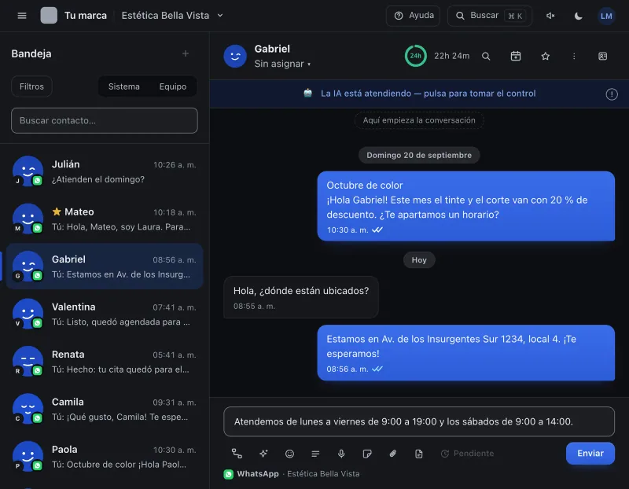Click the Tu marca brand logo

pyautogui.click(x=49, y=16)
